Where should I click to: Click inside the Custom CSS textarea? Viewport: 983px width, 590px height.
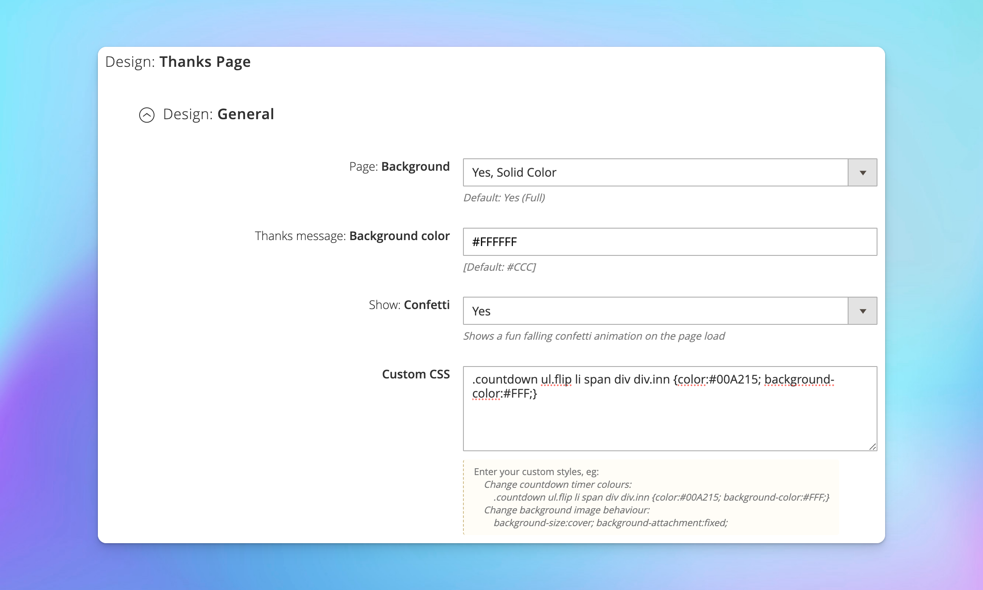670,409
